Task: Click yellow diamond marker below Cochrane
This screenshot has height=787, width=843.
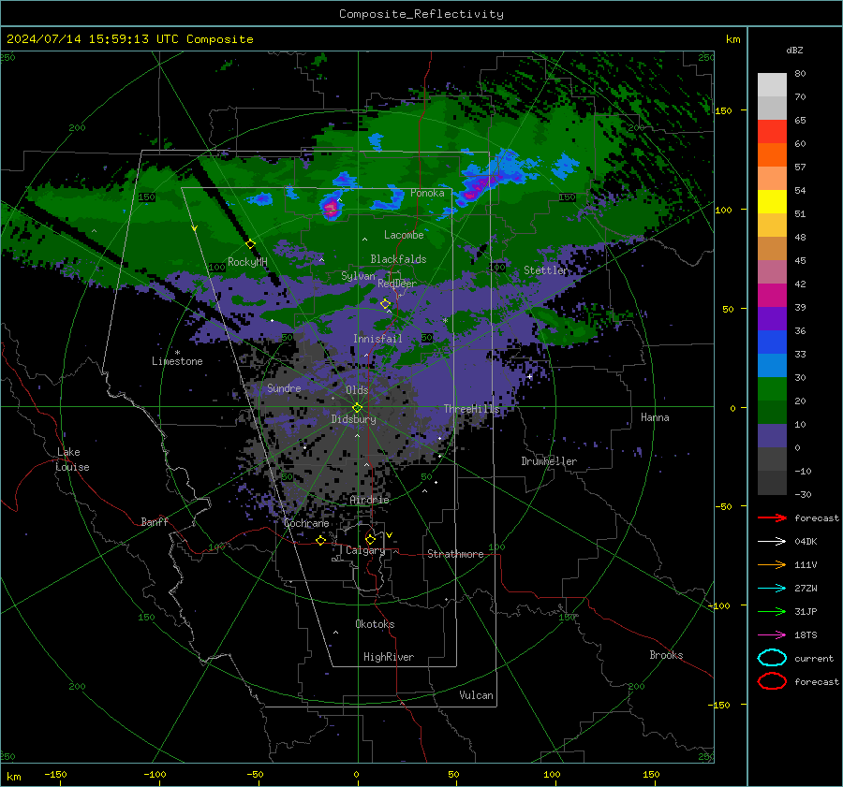Action: point(320,540)
